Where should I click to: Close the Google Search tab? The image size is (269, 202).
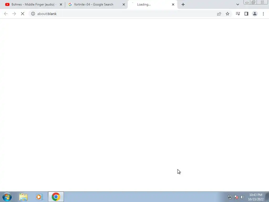124,4
